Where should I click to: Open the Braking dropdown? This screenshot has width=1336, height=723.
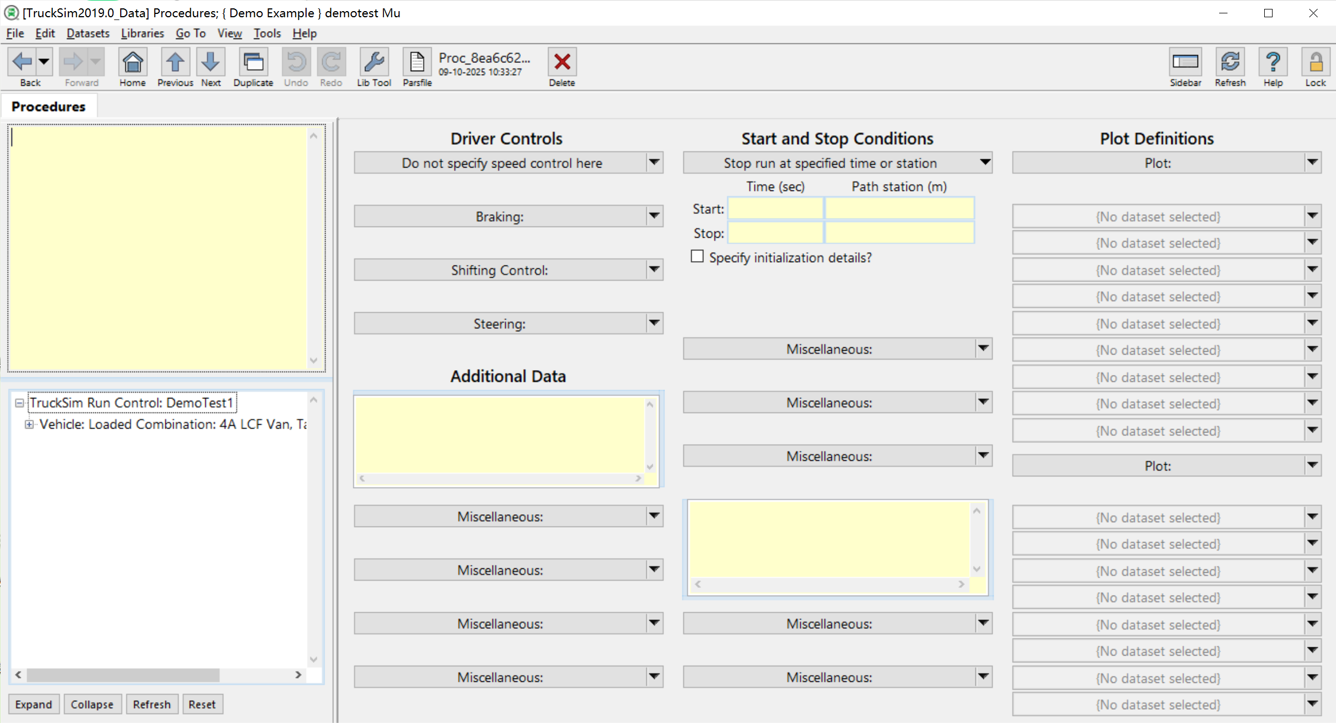(654, 216)
